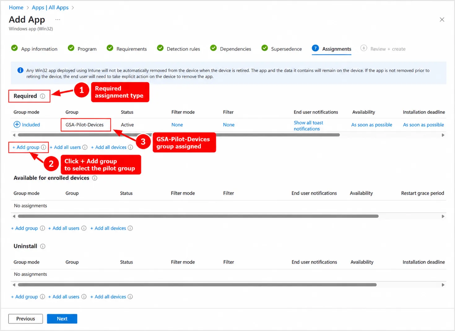Click Installation deadline As soon as possible
Screen dimensions: 455x331
[423, 125]
